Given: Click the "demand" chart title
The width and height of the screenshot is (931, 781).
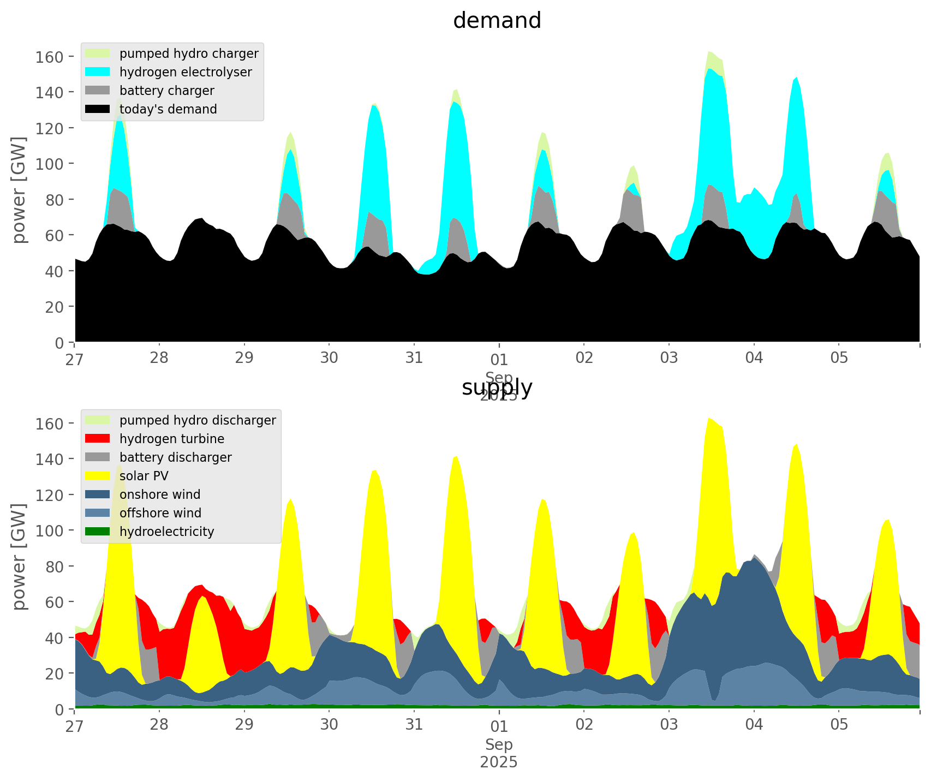Looking at the screenshot, I should click(497, 21).
